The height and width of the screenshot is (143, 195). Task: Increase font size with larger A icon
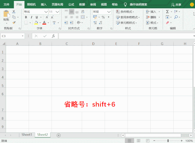pos(47,17)
